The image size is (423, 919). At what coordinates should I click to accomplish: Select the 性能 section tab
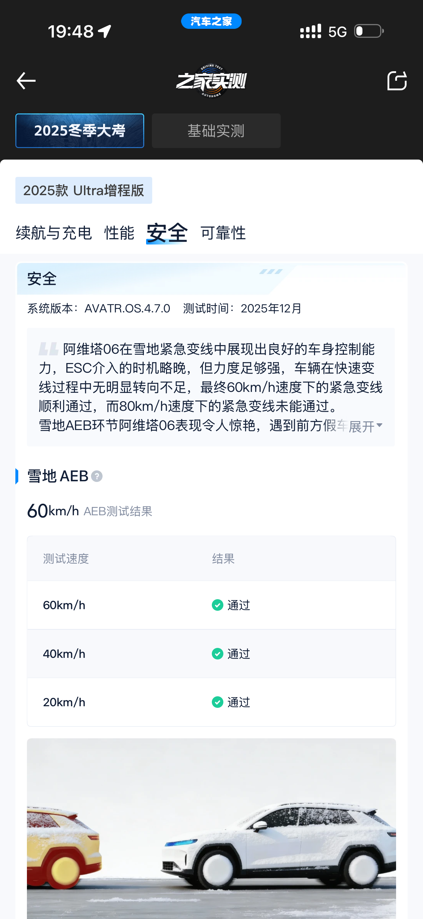[119, 233]
